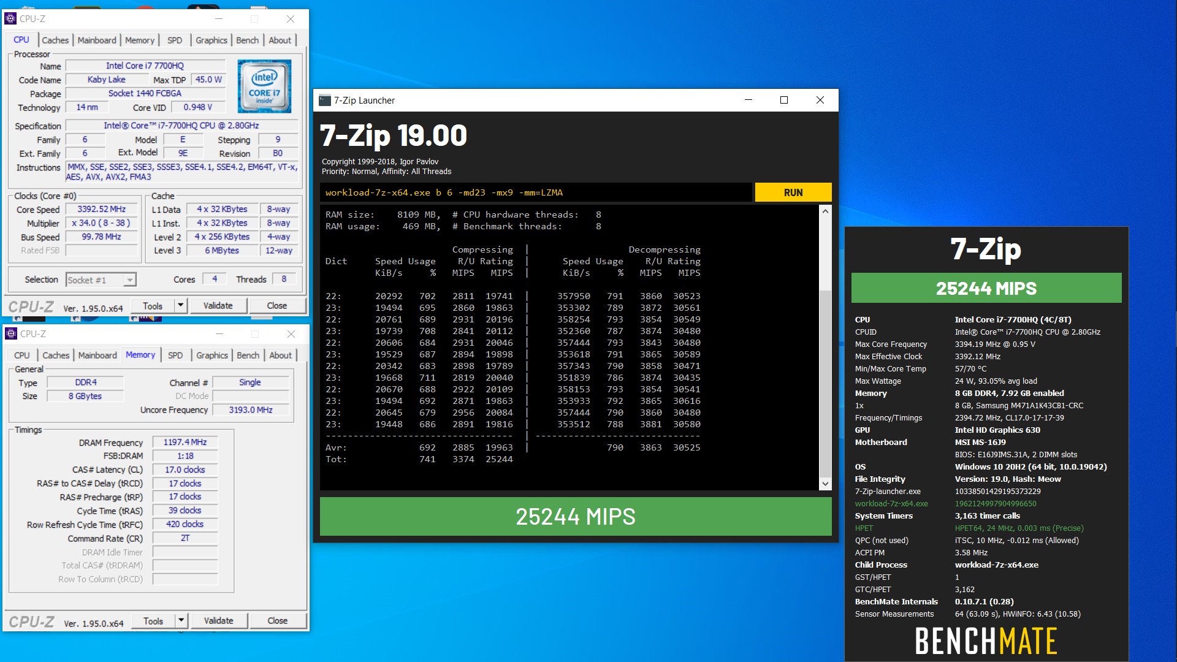Switch to CPU tab in the Memory-tab CPU-Z window
Image resolution: width=1177 pixels, height=662 pixels.
[22, 355]
